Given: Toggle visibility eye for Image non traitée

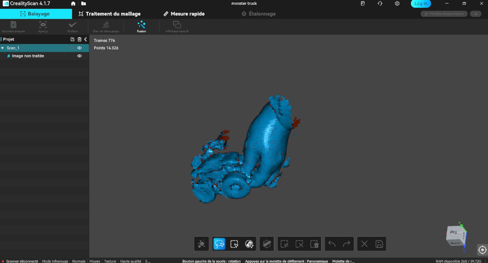Looking at the screenshot, I should pos(80,56).
